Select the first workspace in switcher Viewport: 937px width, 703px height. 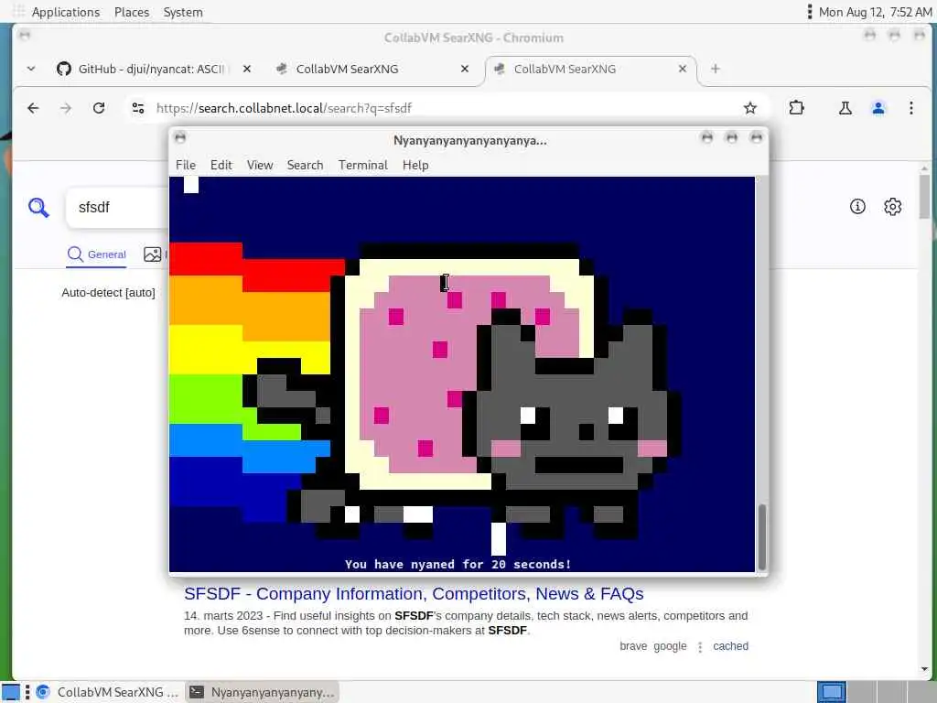click(x=832, y=692)
